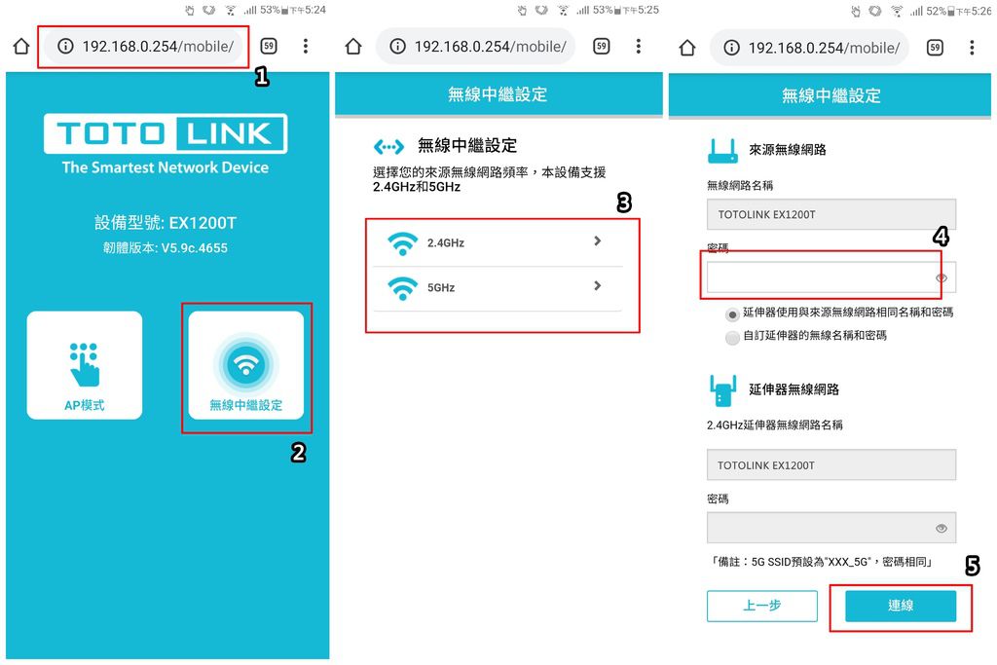Click the extender icon beside 延伸器無線網路
The width and height of the screenshot is (997, 665).
click(x=723, y=390)
